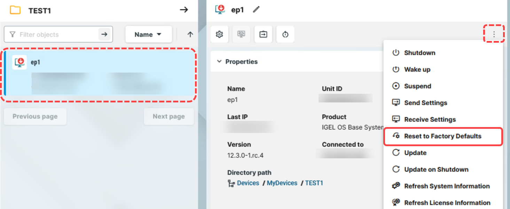Select Reset to Factory Defaults

(442, 136)
